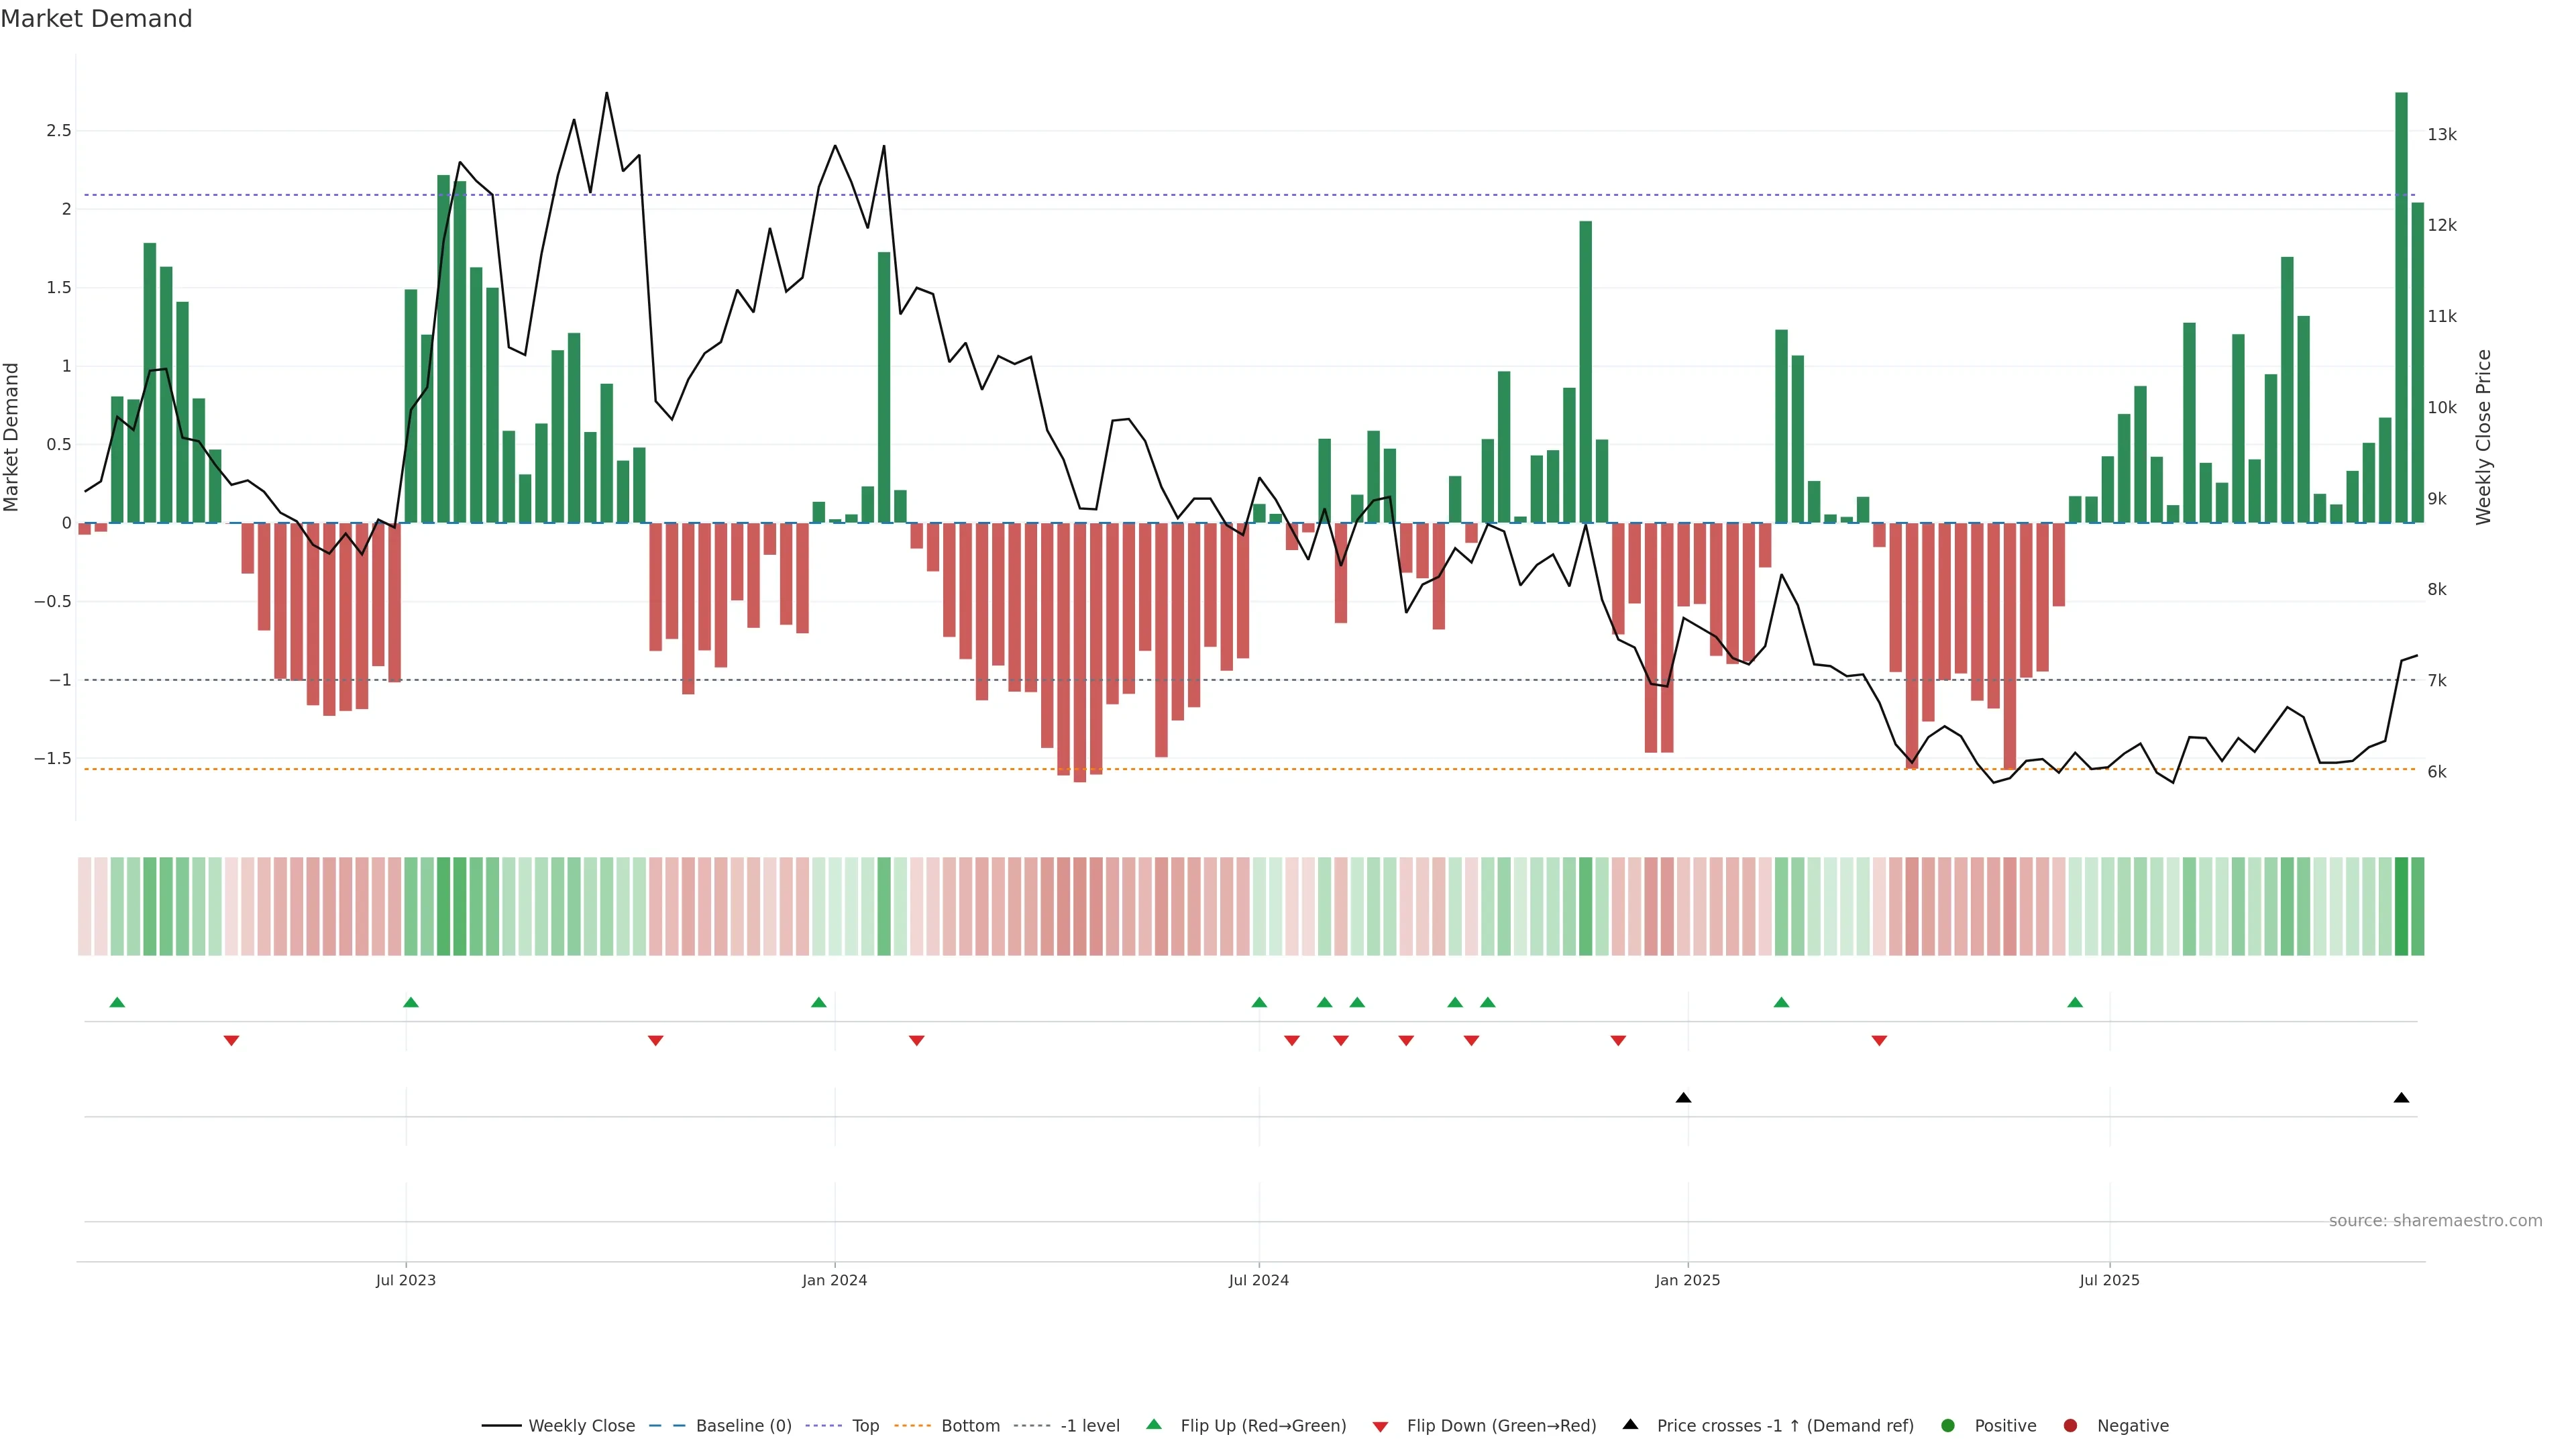Click Flip Up green triangle legend icon
Viewport: 2576px width, 1449px height.
pos(1154,1424)
